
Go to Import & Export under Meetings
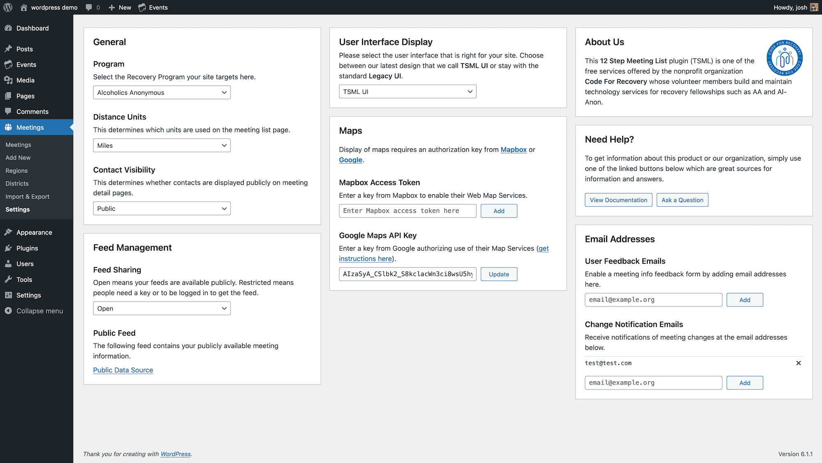(x=27, y=196)
